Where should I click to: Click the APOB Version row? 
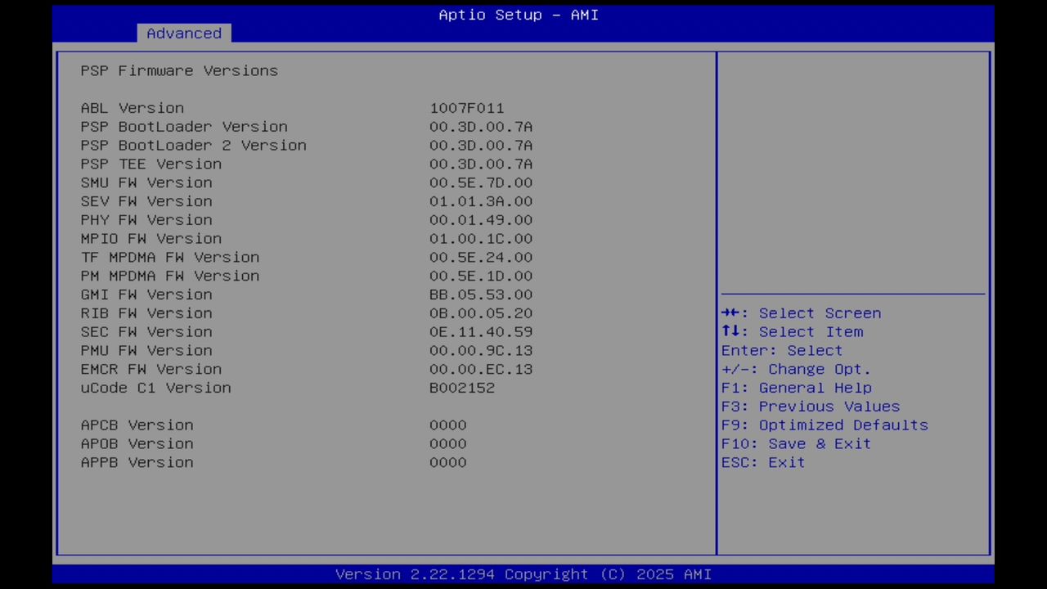pos(137,443)
